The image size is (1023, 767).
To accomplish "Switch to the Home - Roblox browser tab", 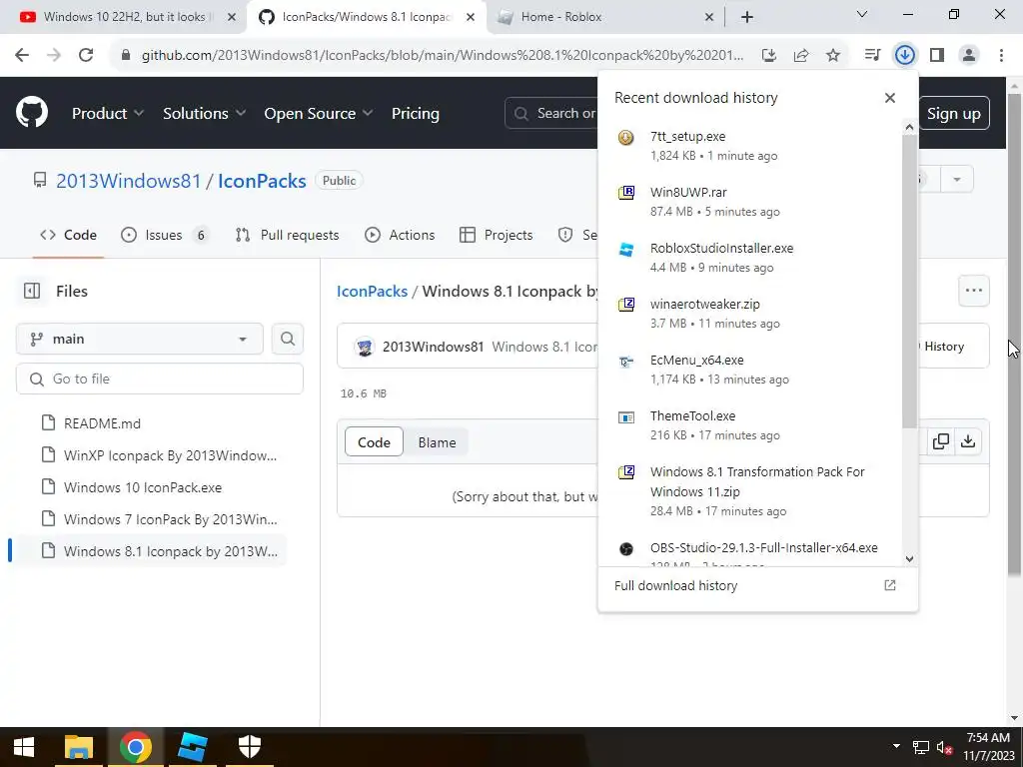I will pyautogui.click(x=604, y=17).
